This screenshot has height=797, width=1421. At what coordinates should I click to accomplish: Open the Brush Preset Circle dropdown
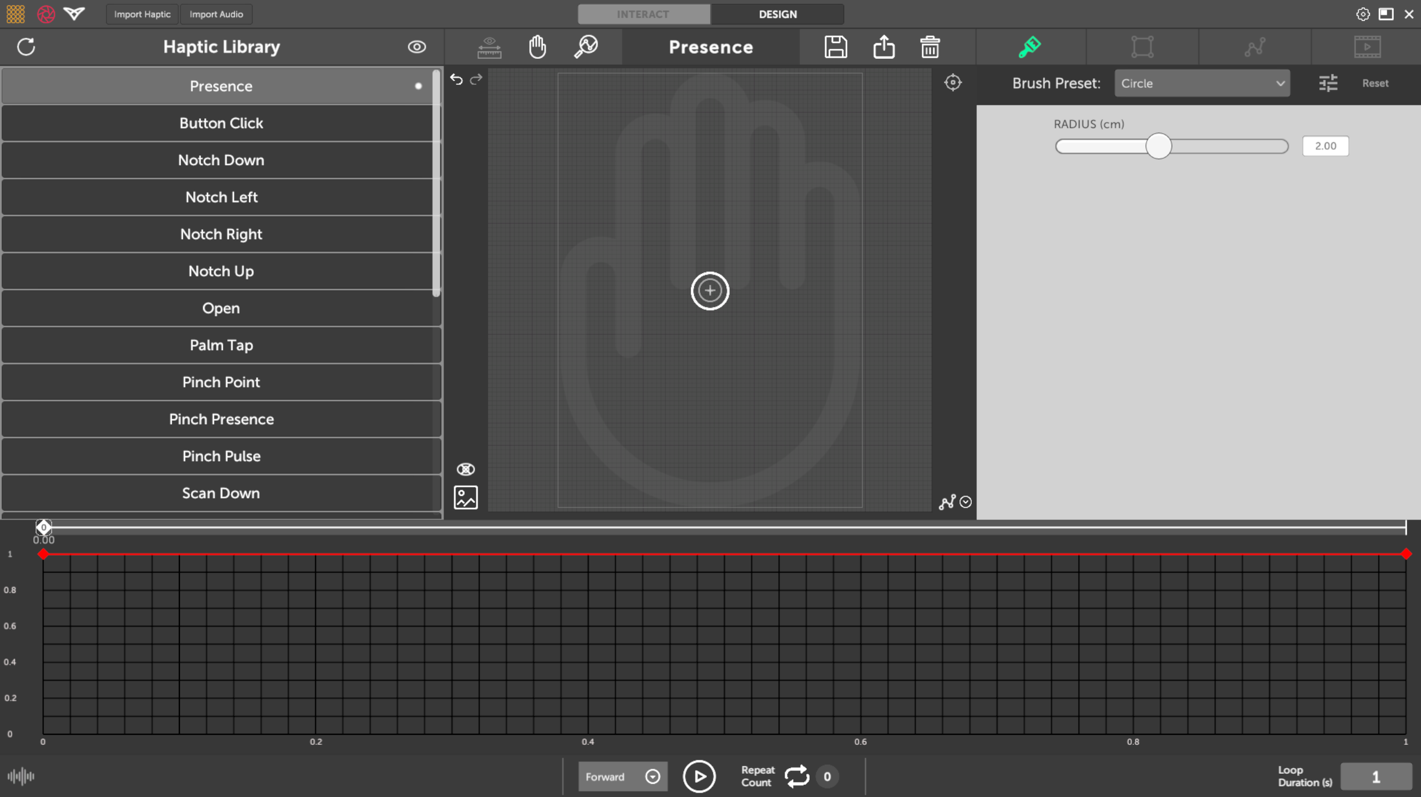point(1202,83)
